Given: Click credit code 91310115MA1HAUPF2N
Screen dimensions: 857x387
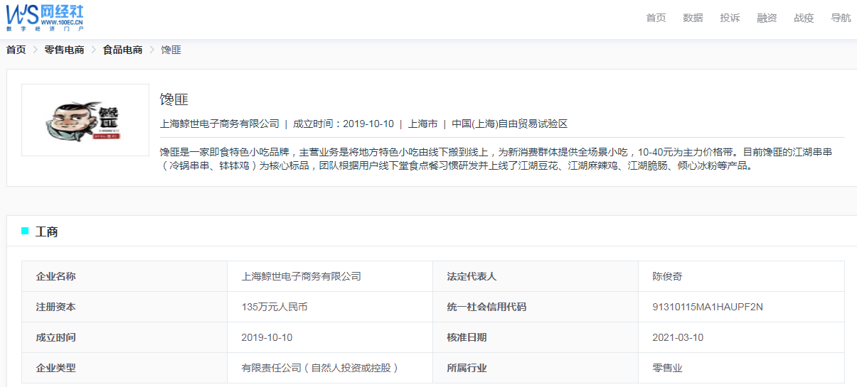Looking at the screenshot, I should (x=708, y=307).
